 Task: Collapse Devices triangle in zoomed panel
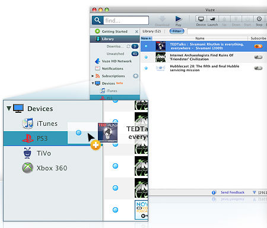click(9, 109)
